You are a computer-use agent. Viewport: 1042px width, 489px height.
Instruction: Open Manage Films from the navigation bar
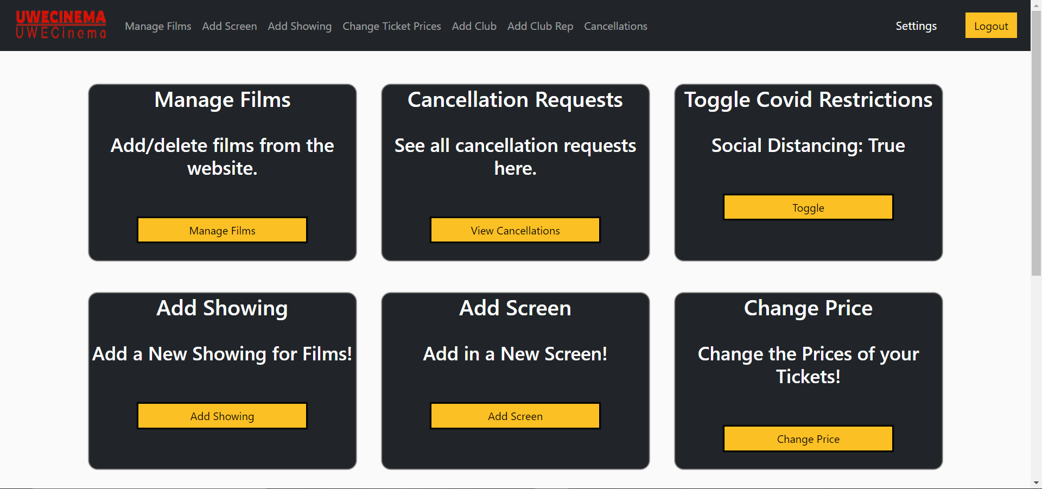pyautogui.click(x=157, y=26)
